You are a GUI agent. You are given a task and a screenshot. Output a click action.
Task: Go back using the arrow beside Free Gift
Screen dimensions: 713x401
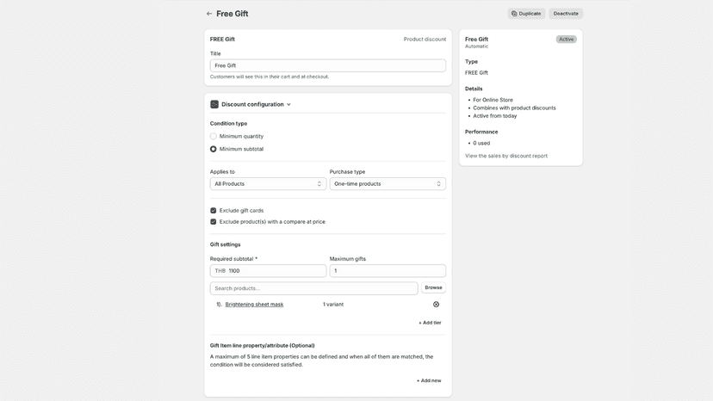point(209,14)
